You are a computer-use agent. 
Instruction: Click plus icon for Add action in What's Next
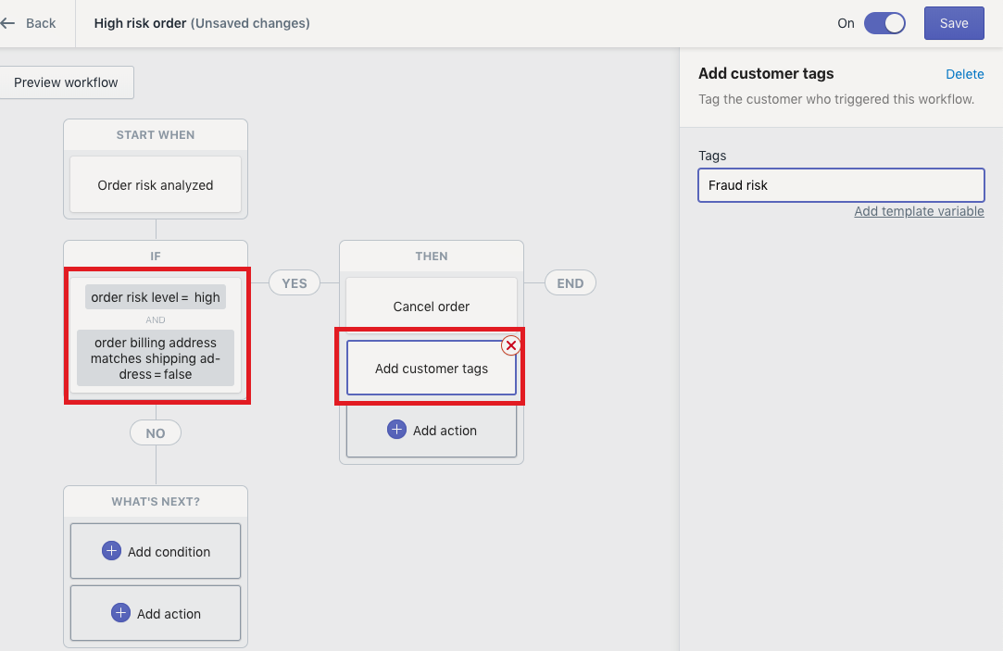120,613
